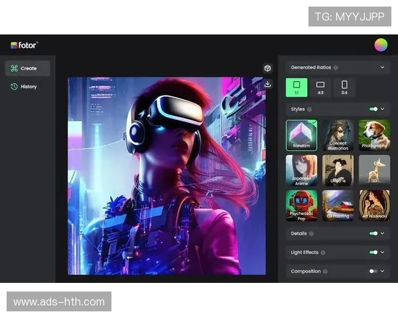Screen dimensions: 398x318
Task: Toggle the Styles switch
Action: 373,109
